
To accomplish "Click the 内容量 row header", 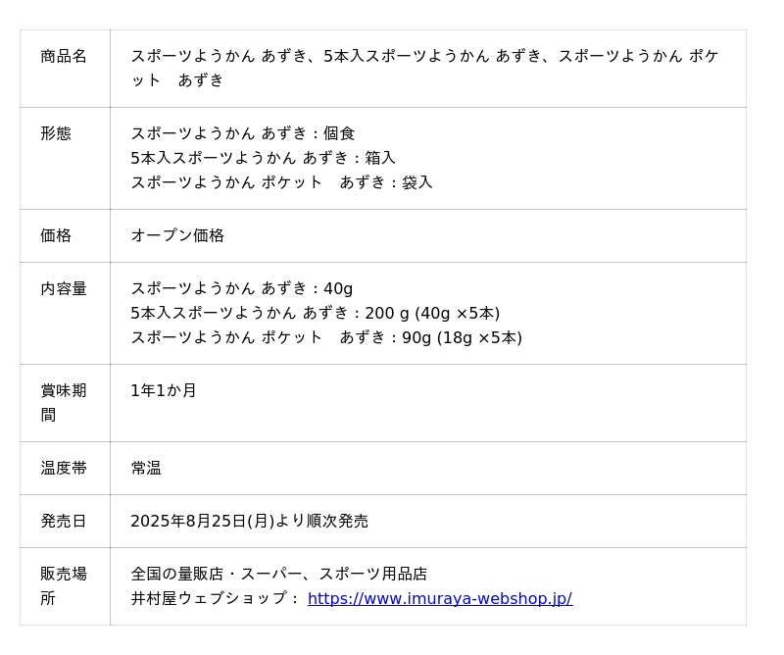I will point(64,288).
